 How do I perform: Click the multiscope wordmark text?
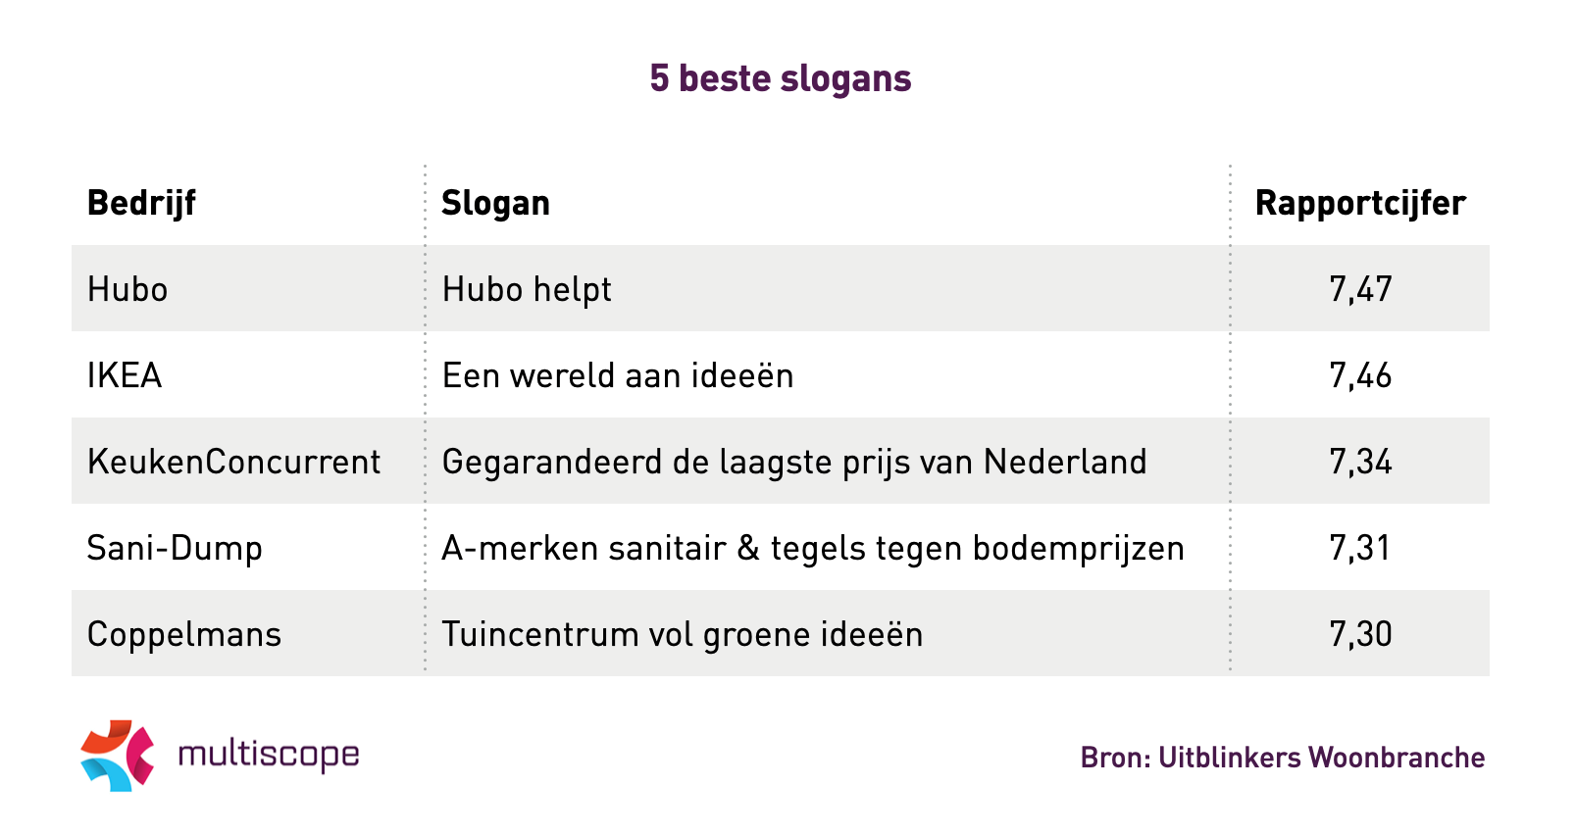[x=269, y=755]
